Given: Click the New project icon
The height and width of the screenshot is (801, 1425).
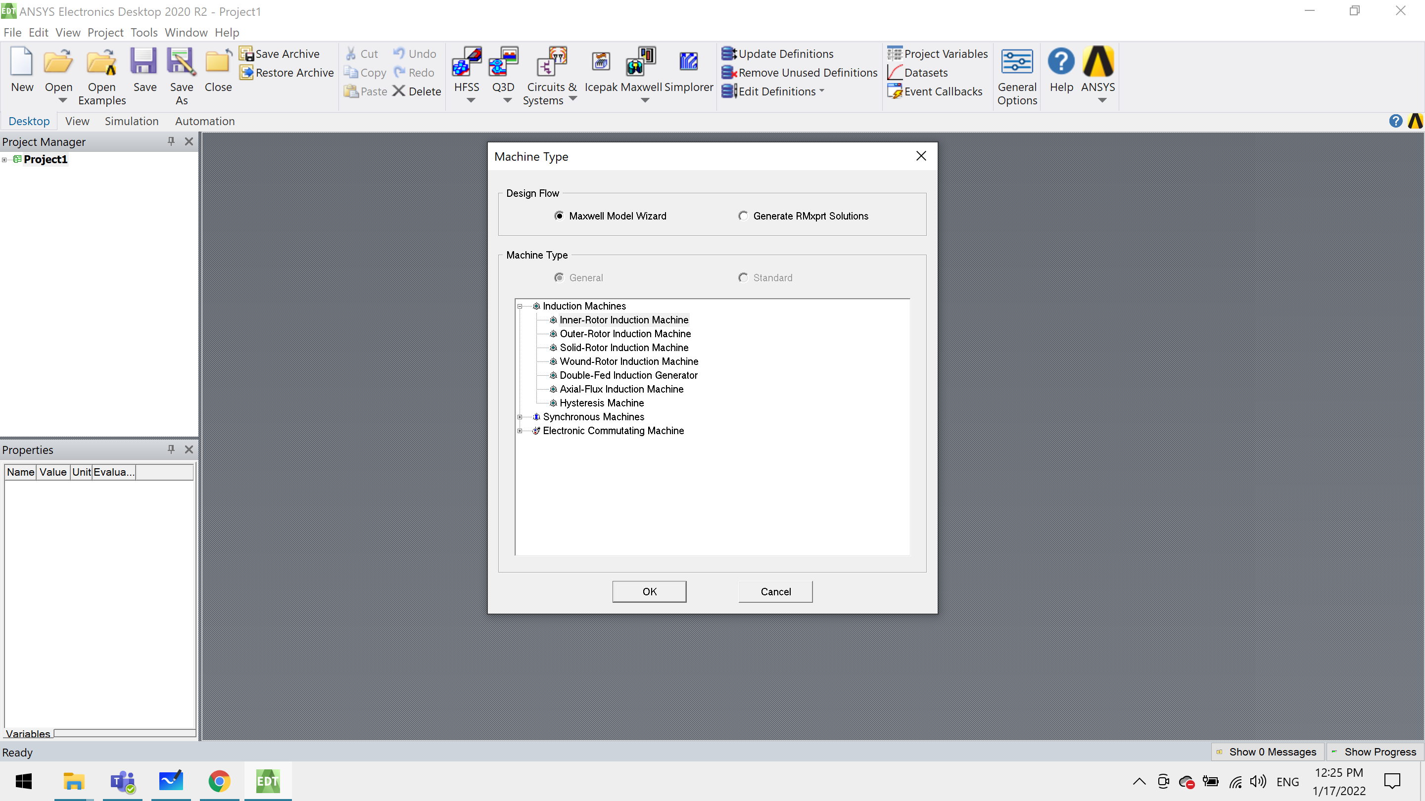Looking at the screenshot, I should pos(22,61).
